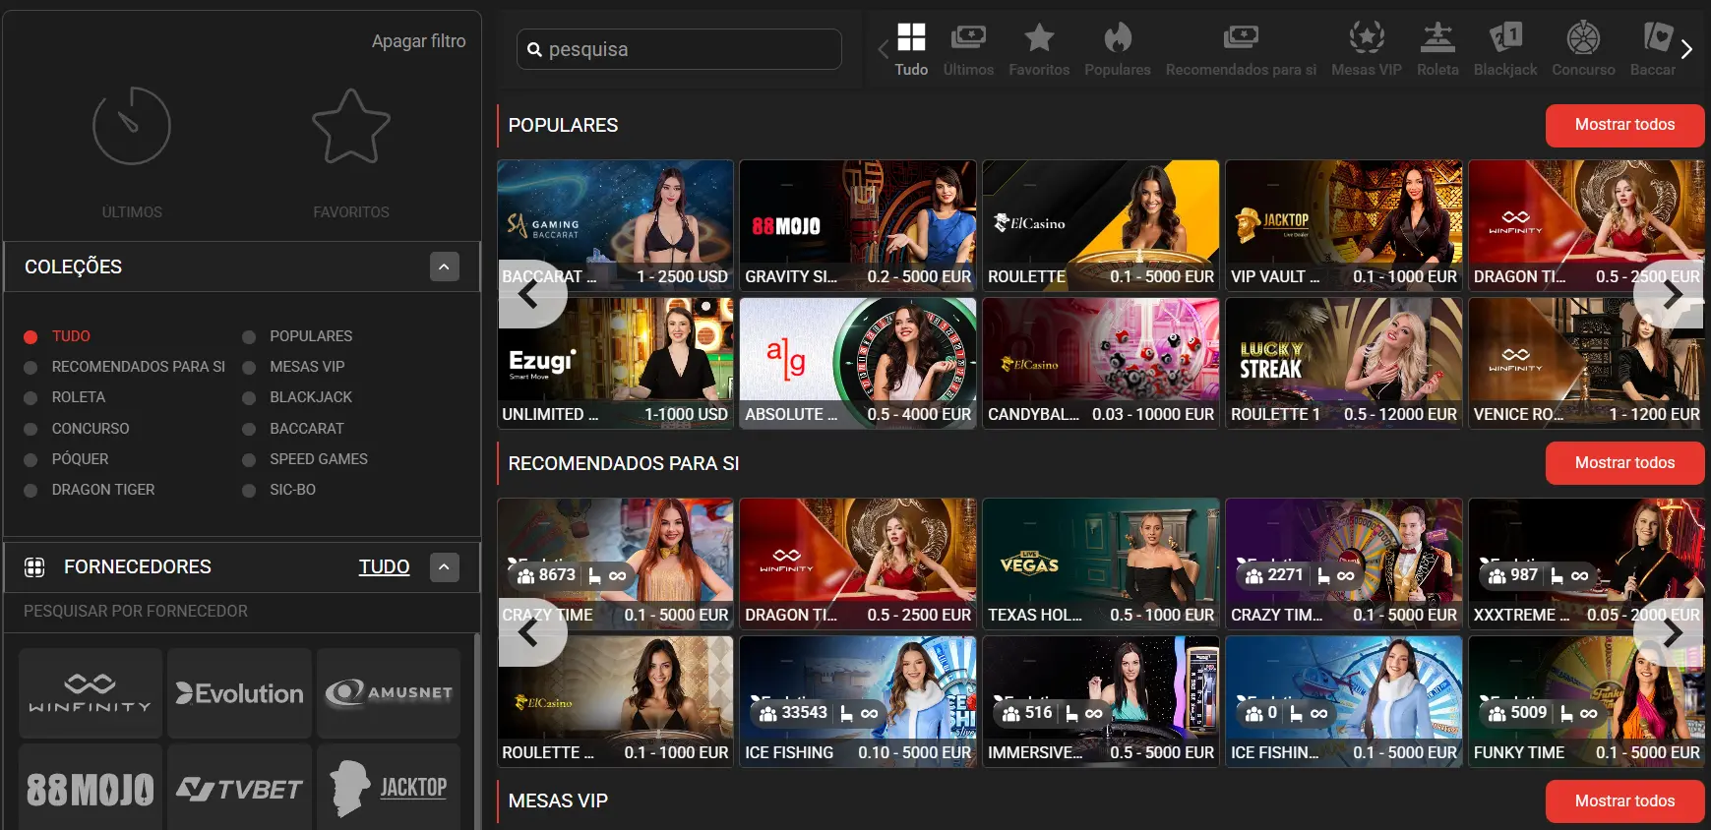The image size is (1711, 830).
Task: Collapse the Coleções section
Action: [445, 267]
